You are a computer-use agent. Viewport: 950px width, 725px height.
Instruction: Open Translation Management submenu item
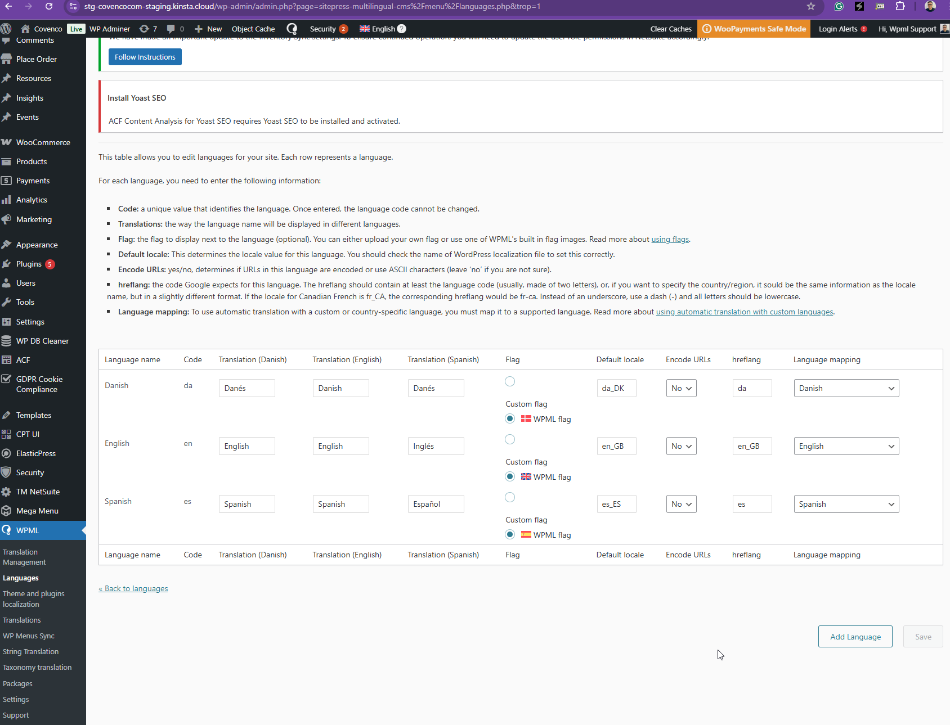[x=24, y=557]
